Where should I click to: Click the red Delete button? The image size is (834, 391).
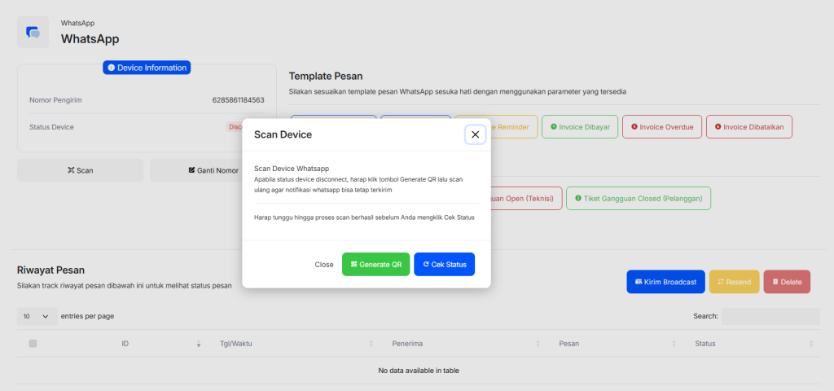pos(787,282)
